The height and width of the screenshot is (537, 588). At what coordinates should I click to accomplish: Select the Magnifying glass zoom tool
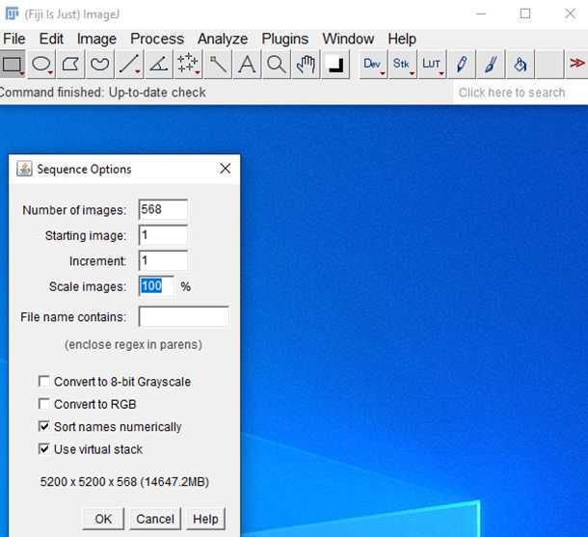[x=277, y=65]
